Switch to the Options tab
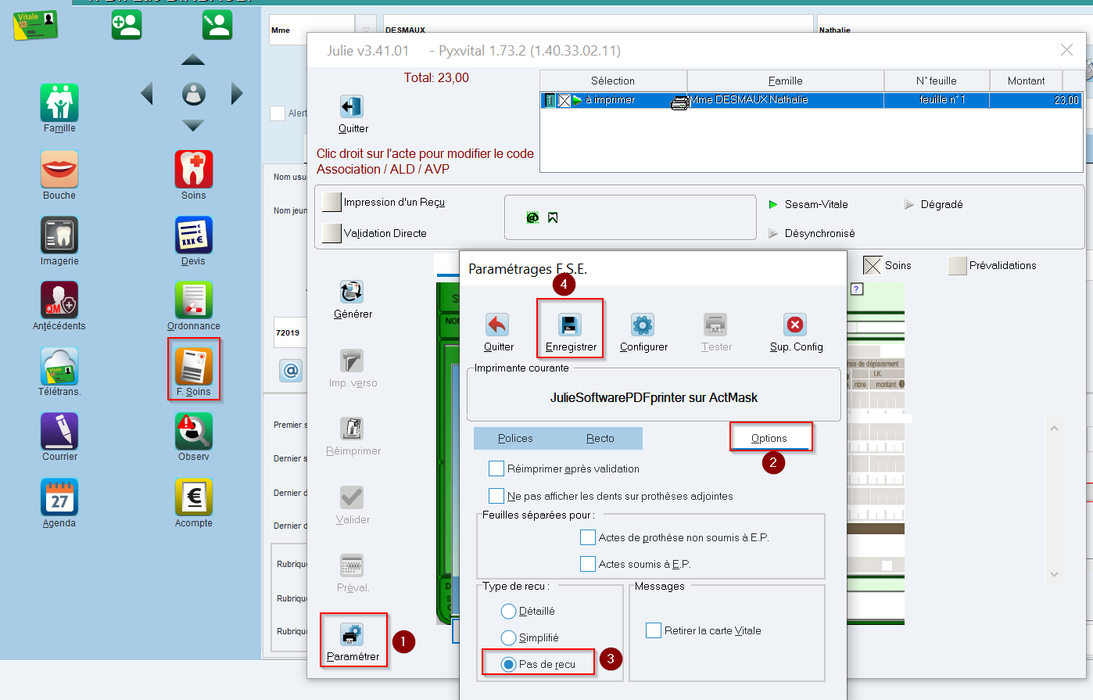Viewport: 1093px width, 700px height. tap(769, 438)
